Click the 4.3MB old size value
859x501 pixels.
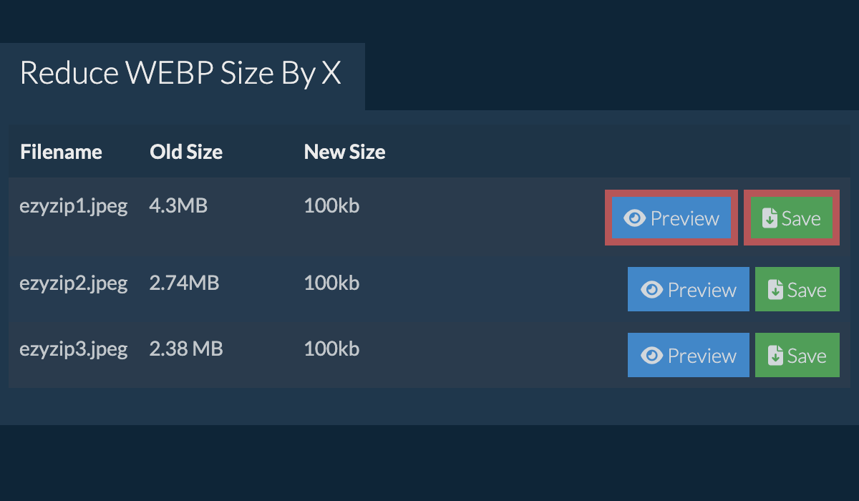(178, 206)
